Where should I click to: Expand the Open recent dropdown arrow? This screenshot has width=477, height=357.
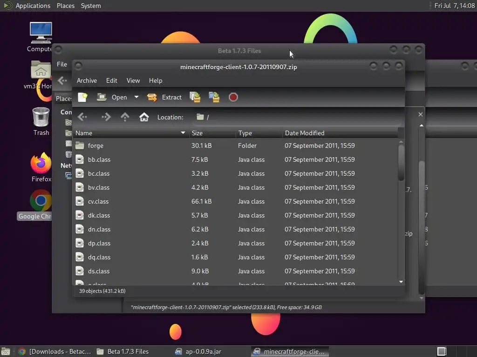pyautogui.click(x=136, y=97)
